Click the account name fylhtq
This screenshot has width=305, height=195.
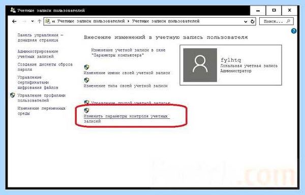[231, 60]
